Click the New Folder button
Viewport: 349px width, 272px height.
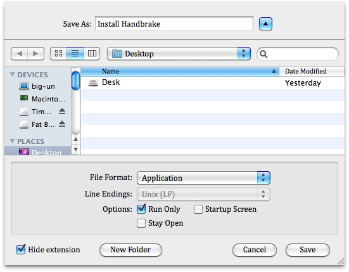tap(130, 250)
